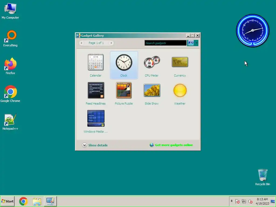Open My Computer desktop icon
The width and height of the screenshot is (276, 207).
(x=10, y=11)
